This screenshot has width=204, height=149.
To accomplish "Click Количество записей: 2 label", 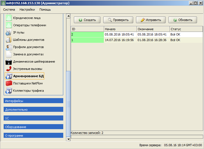I will tap(87, 133).
